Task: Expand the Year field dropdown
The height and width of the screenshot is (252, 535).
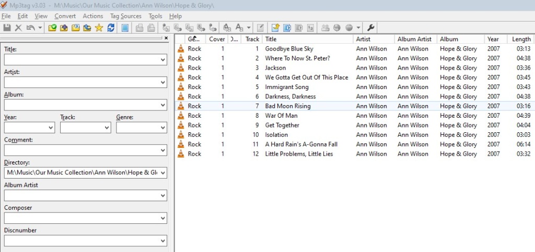Action: [51, 128]
